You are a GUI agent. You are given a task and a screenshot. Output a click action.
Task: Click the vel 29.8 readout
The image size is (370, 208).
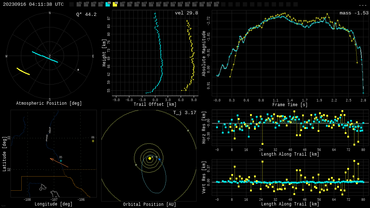tap(186, 13)
